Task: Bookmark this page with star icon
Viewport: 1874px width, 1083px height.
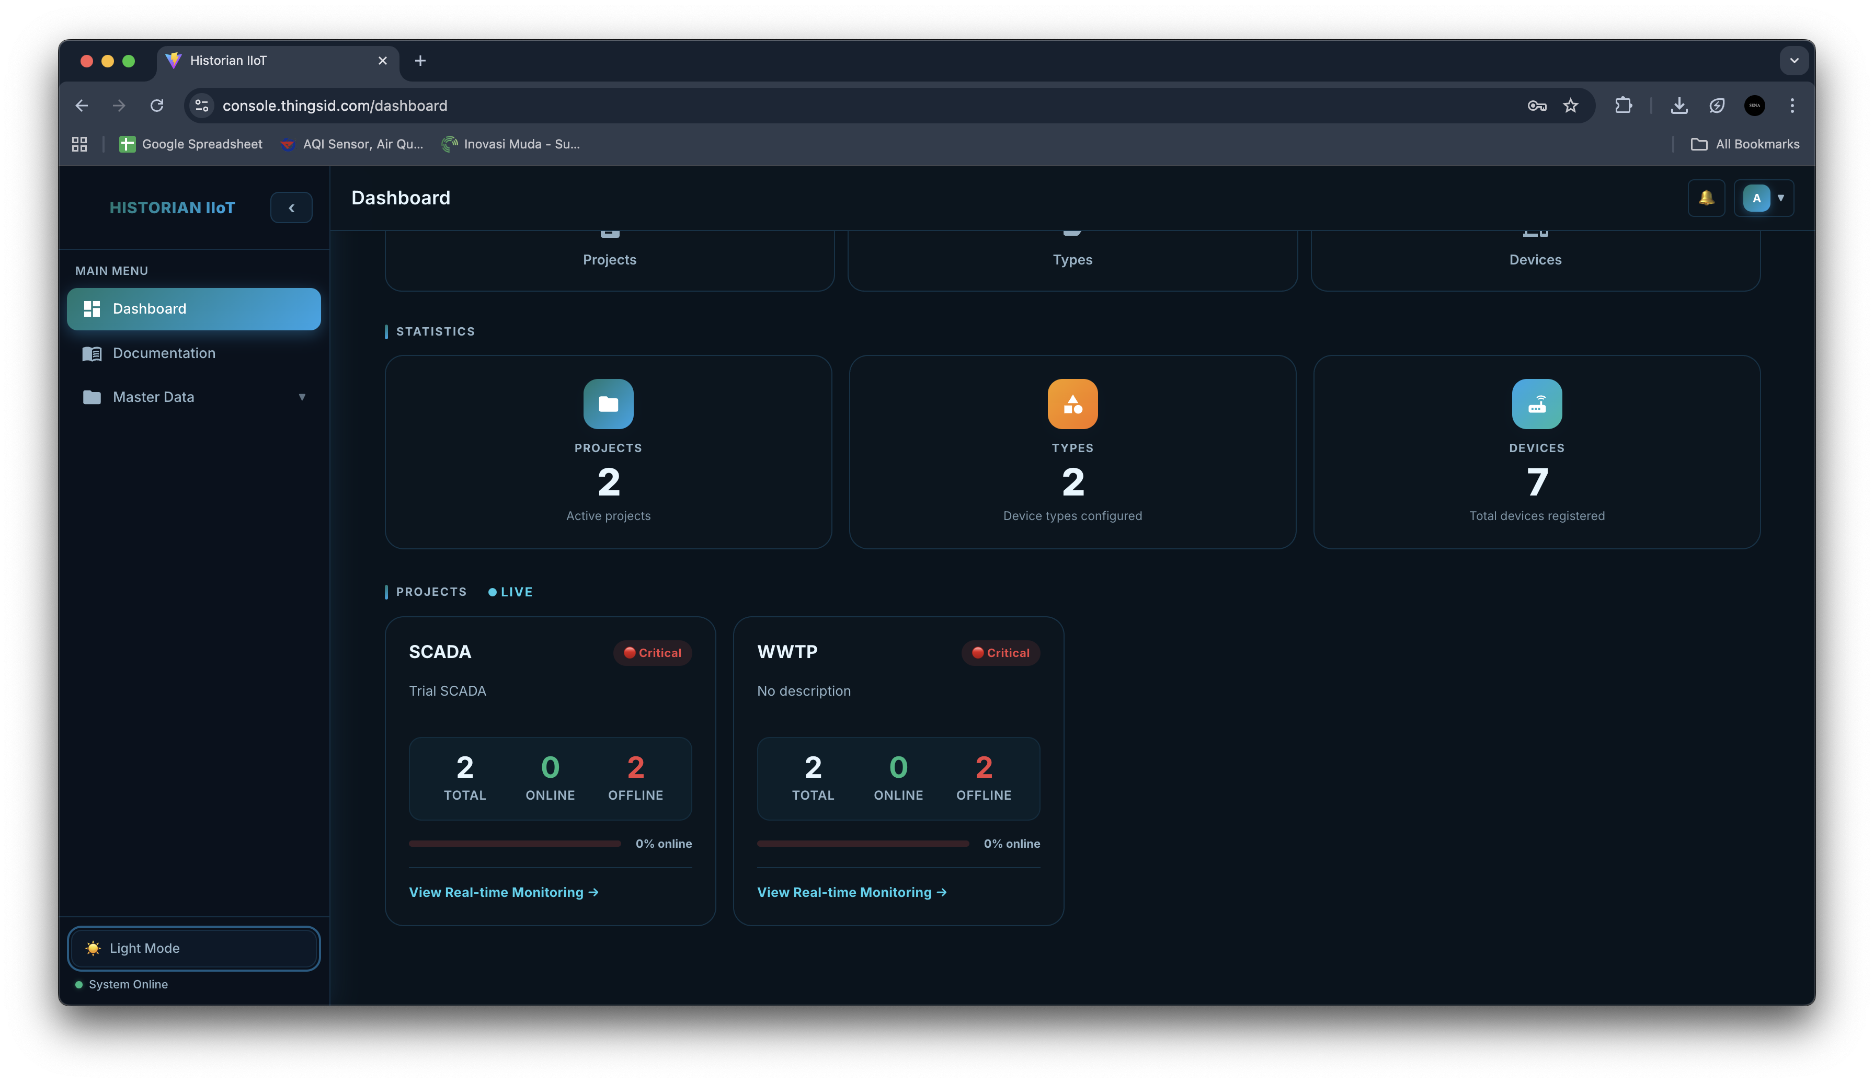Action: click(1571, 106)
